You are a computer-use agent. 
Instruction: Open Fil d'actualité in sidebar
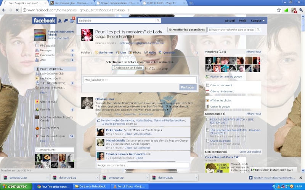coord(47,46)
